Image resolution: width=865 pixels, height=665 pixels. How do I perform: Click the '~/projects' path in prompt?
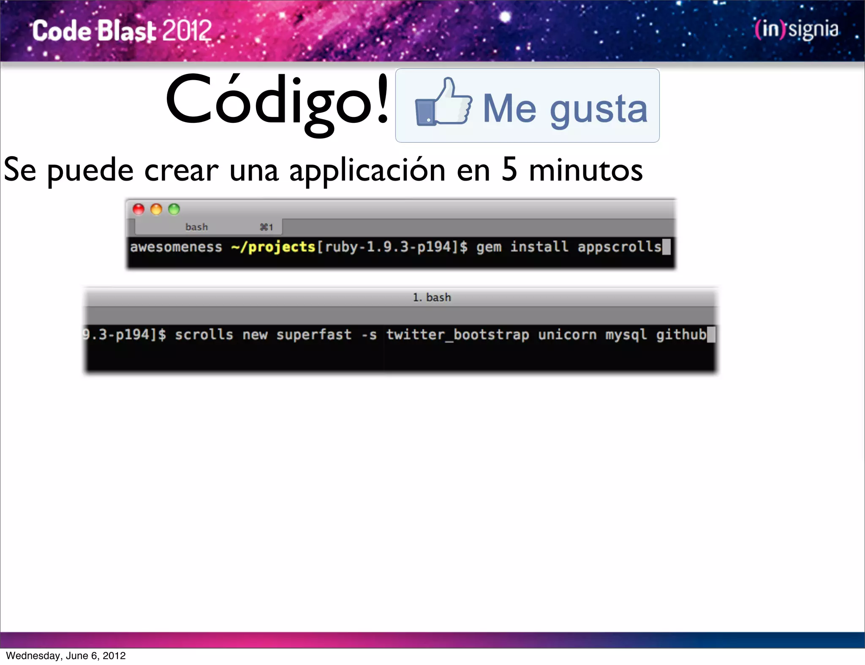pos(273,247)
